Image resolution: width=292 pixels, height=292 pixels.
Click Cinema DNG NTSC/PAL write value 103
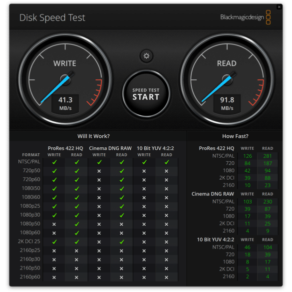(x=248, y=202)
